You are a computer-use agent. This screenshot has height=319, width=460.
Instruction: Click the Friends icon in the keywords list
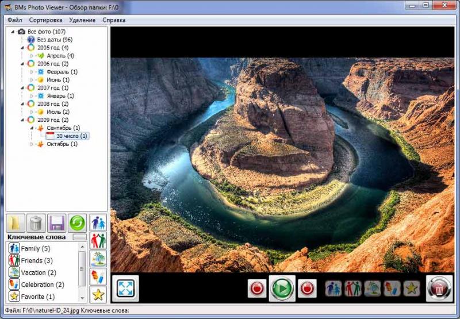pyautogui.click(x=14, y=260)
